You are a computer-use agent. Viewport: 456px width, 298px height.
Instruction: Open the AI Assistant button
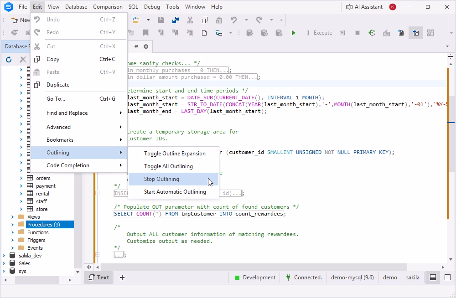pyautogui.click(x=364, y=7)
